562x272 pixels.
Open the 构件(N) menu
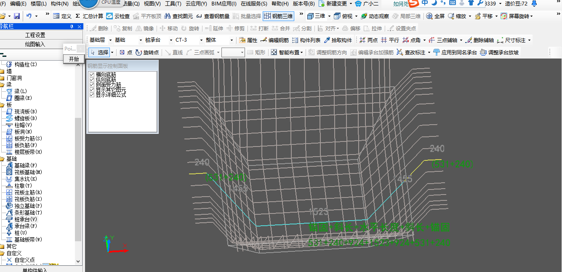coord(59,4)
